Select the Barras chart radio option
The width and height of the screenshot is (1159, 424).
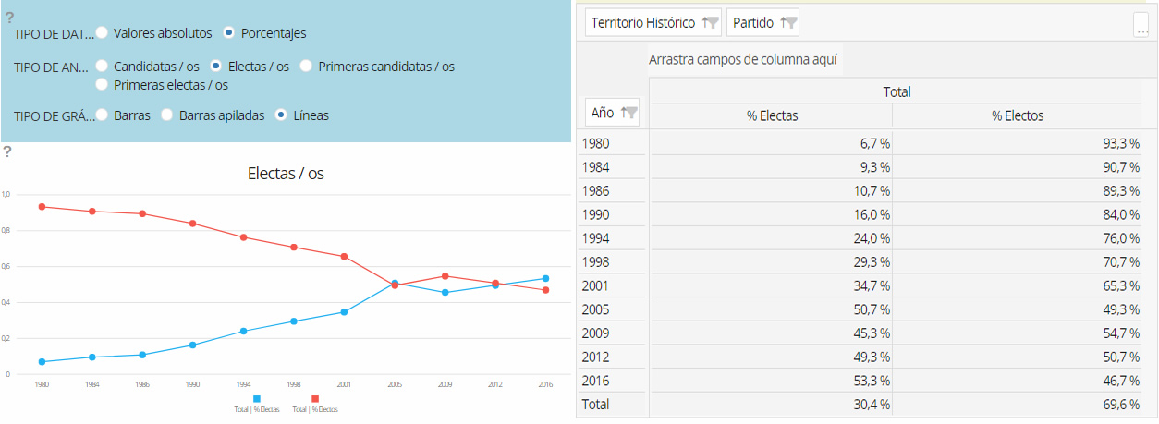[x=102, y=115]
